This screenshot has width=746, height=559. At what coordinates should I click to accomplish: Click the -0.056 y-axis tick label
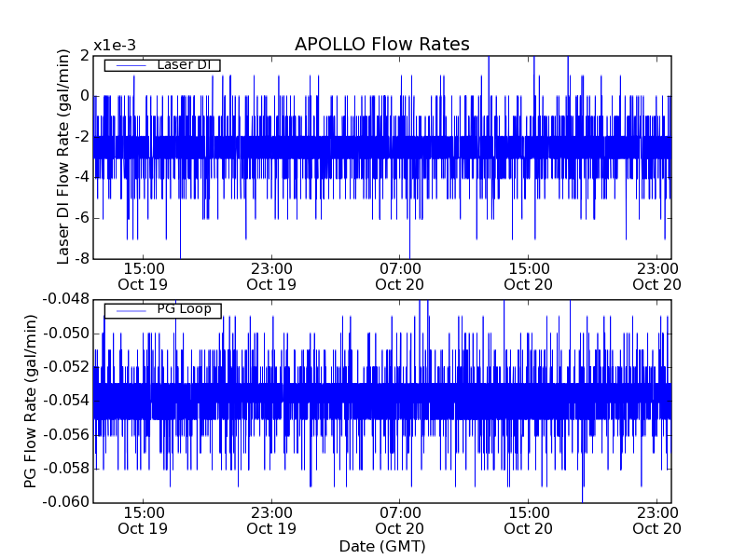pos(65,434)
